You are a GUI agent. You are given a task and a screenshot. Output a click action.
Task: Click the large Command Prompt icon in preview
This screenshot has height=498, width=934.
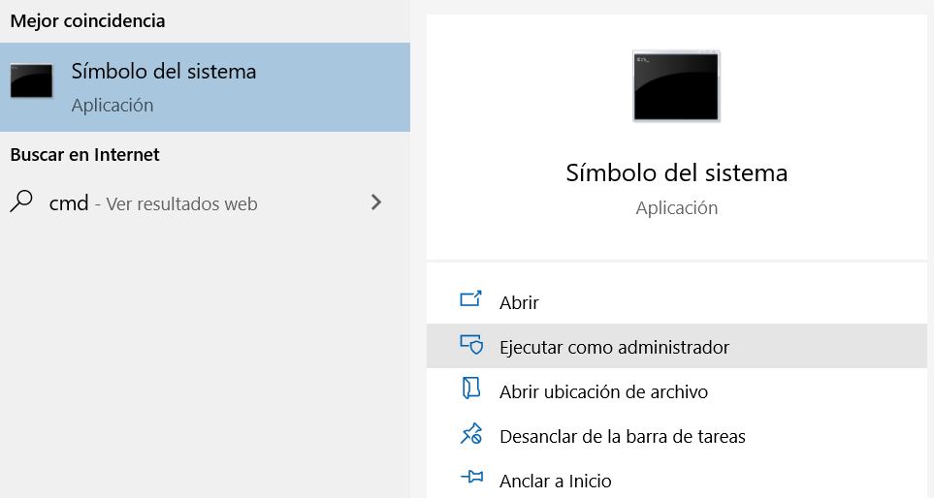pos(676,87)
